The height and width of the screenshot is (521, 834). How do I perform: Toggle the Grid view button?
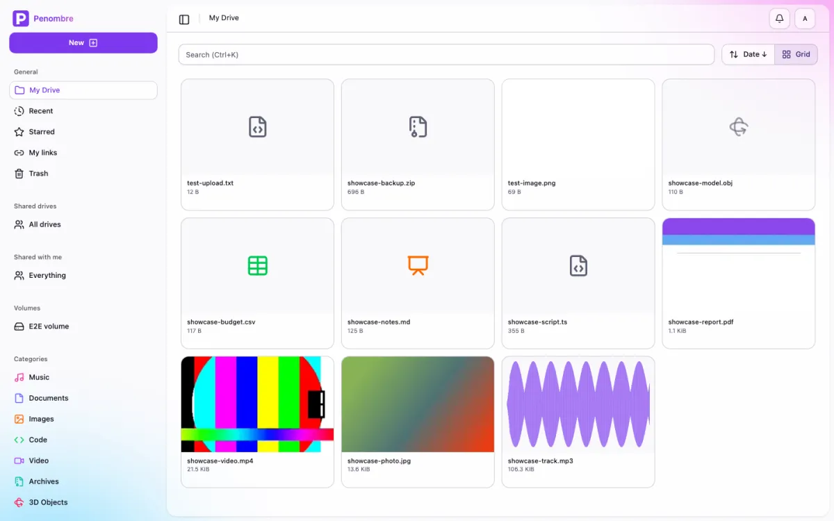click(796, 54)
